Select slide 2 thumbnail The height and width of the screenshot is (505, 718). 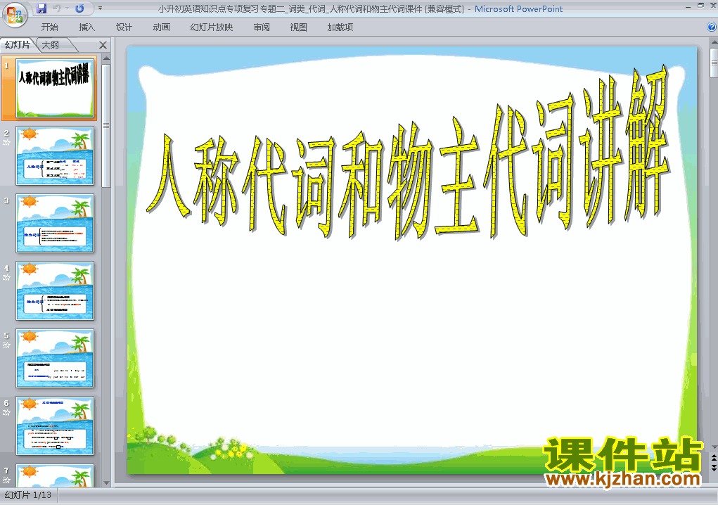tap(55, 155)
